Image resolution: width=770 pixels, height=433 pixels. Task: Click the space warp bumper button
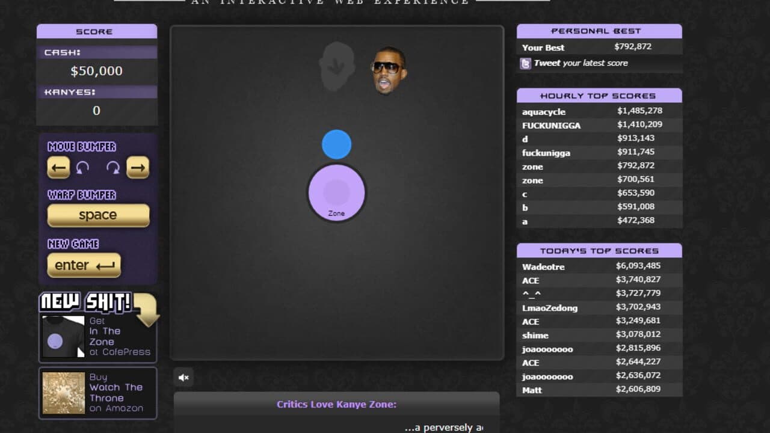click(98, 215)
